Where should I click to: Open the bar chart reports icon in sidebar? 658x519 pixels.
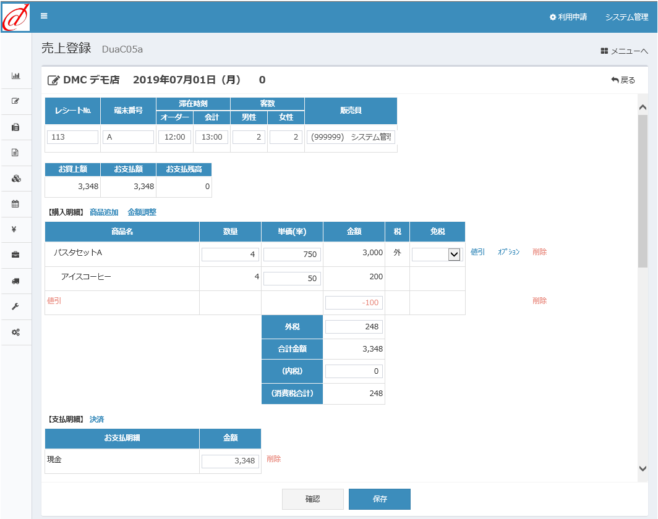pos(15,75)
